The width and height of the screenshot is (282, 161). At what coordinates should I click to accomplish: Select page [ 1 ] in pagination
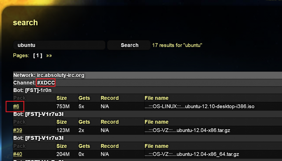point(38,55)
